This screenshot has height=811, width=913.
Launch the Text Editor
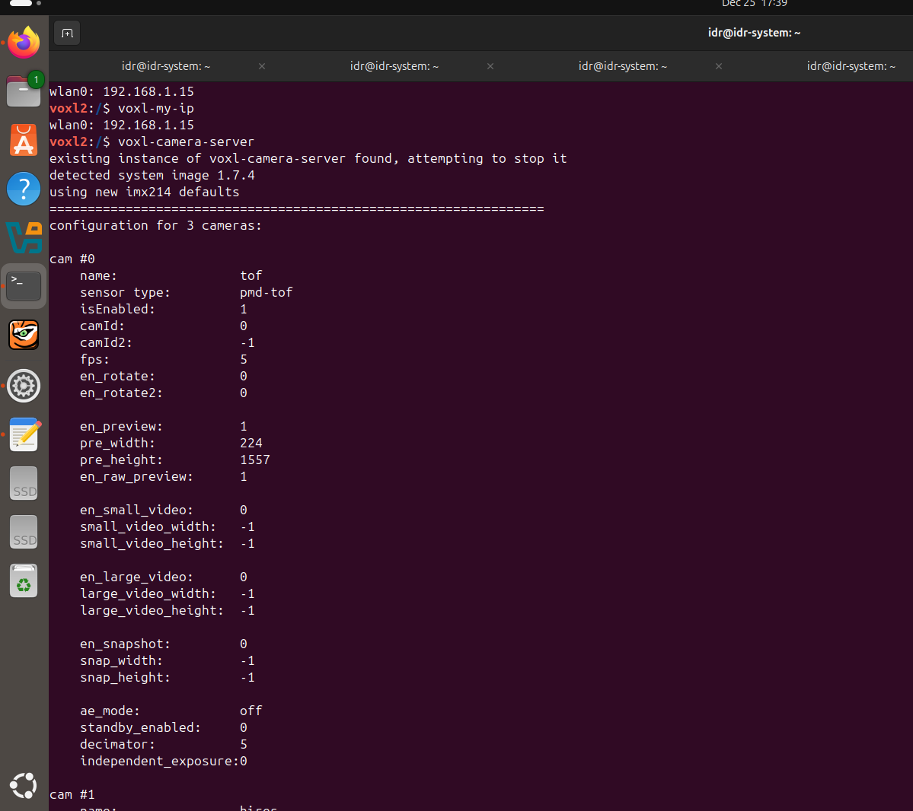click(x=23, y=434)
